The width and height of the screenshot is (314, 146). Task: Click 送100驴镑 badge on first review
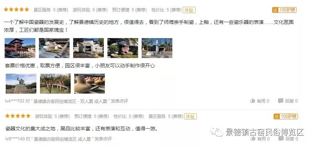[284, 10]
